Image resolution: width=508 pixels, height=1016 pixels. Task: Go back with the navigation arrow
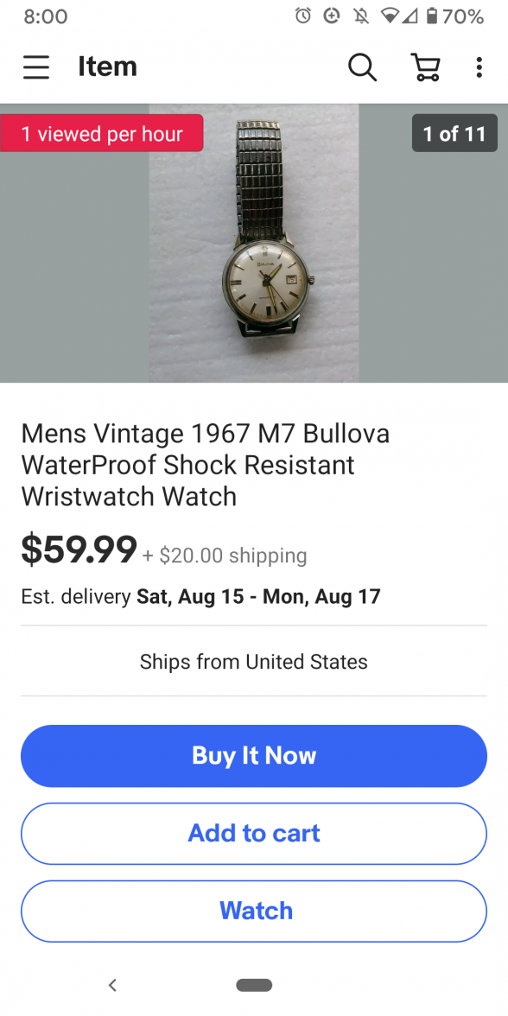coord(112,985)
